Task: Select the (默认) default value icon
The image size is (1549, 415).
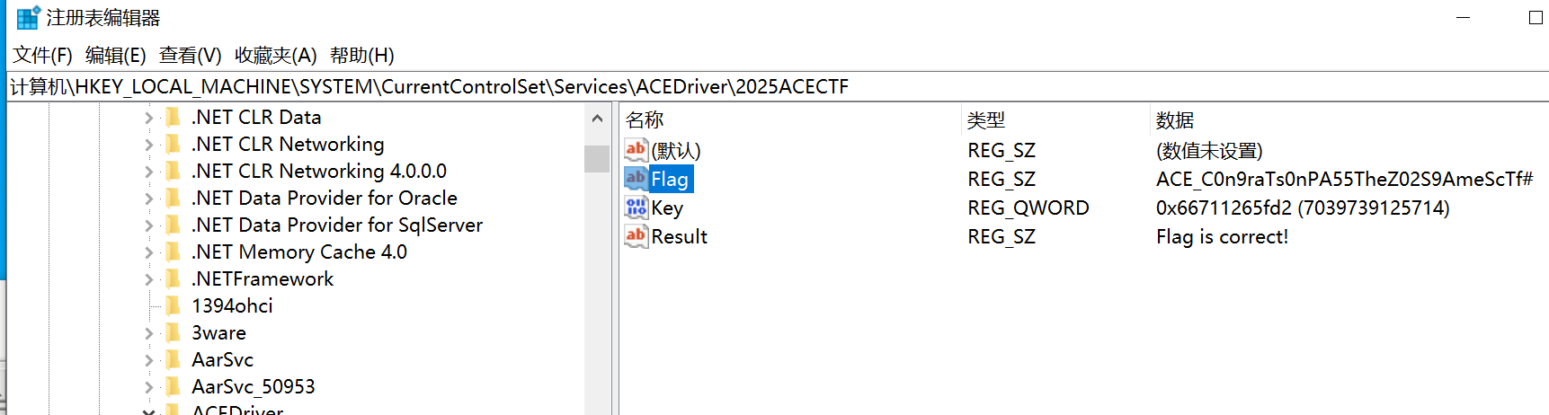Action: pyautogui.click(x=636, y=149)
